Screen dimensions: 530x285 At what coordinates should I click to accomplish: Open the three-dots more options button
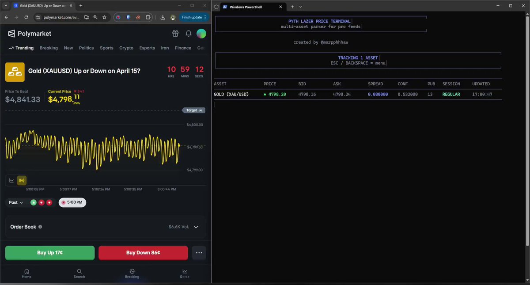click(x=199, y=253)
